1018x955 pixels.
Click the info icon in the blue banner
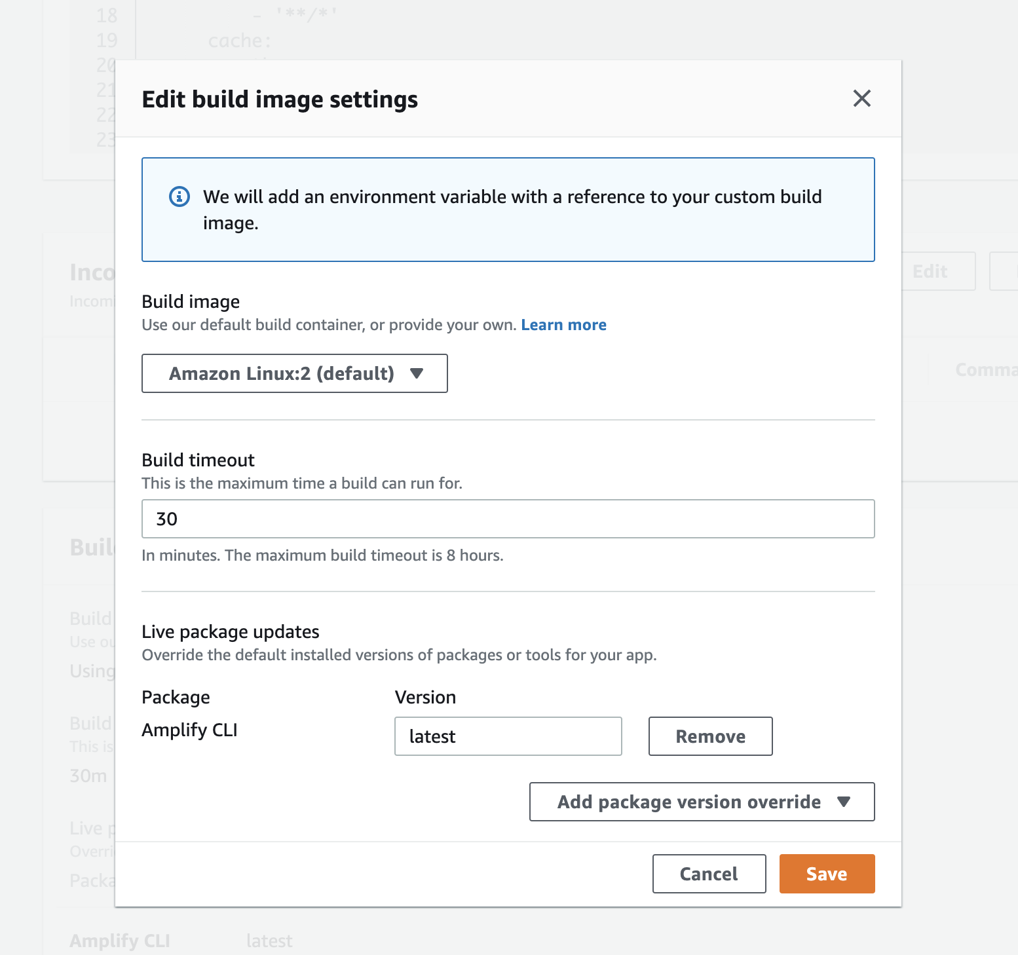(x=179, y=197)
